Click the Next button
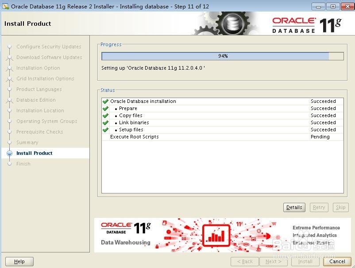This screenshot has height=268, width=355. pyautogui.click(x=274, y=261)
